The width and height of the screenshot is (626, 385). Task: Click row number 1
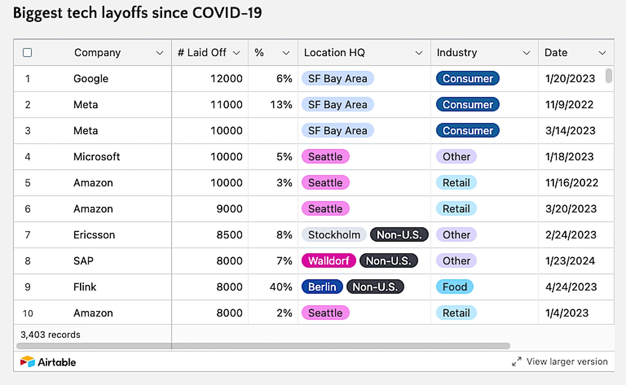(28, 79)
